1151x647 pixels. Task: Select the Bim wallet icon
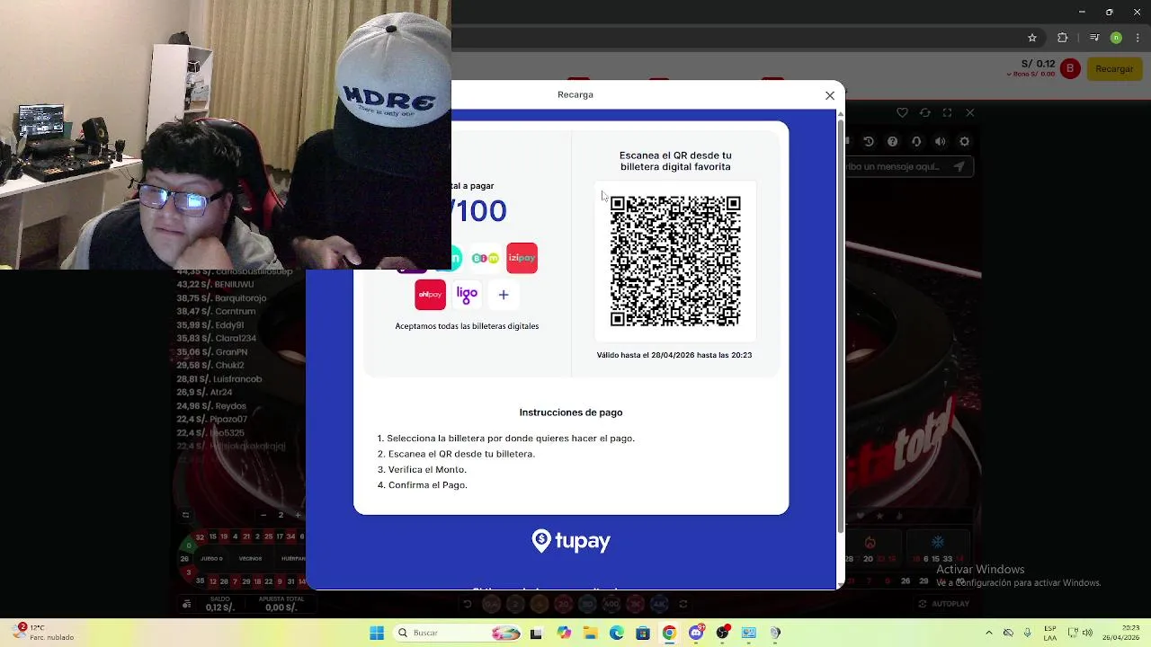coord(486,258)
